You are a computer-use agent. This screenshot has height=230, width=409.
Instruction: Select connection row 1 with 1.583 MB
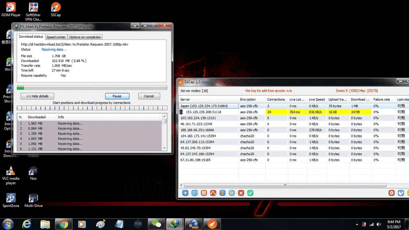(89, 123)
